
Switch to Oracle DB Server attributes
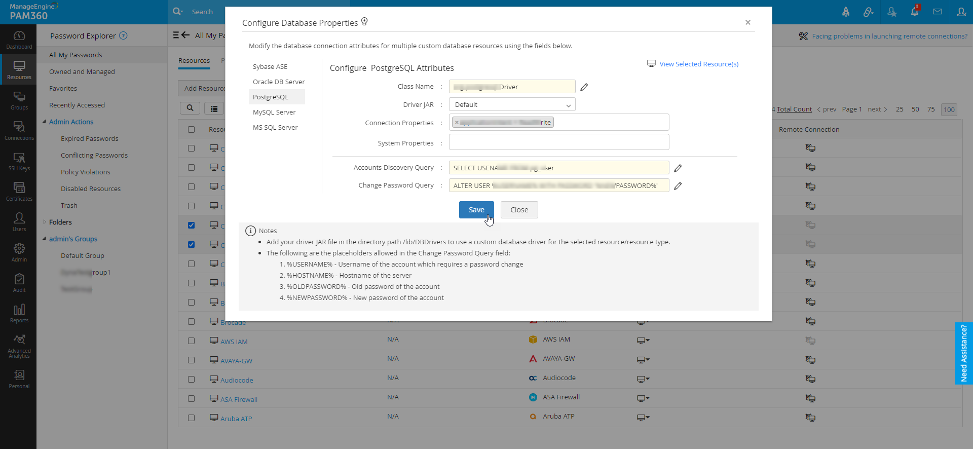[x=279, y=82]
